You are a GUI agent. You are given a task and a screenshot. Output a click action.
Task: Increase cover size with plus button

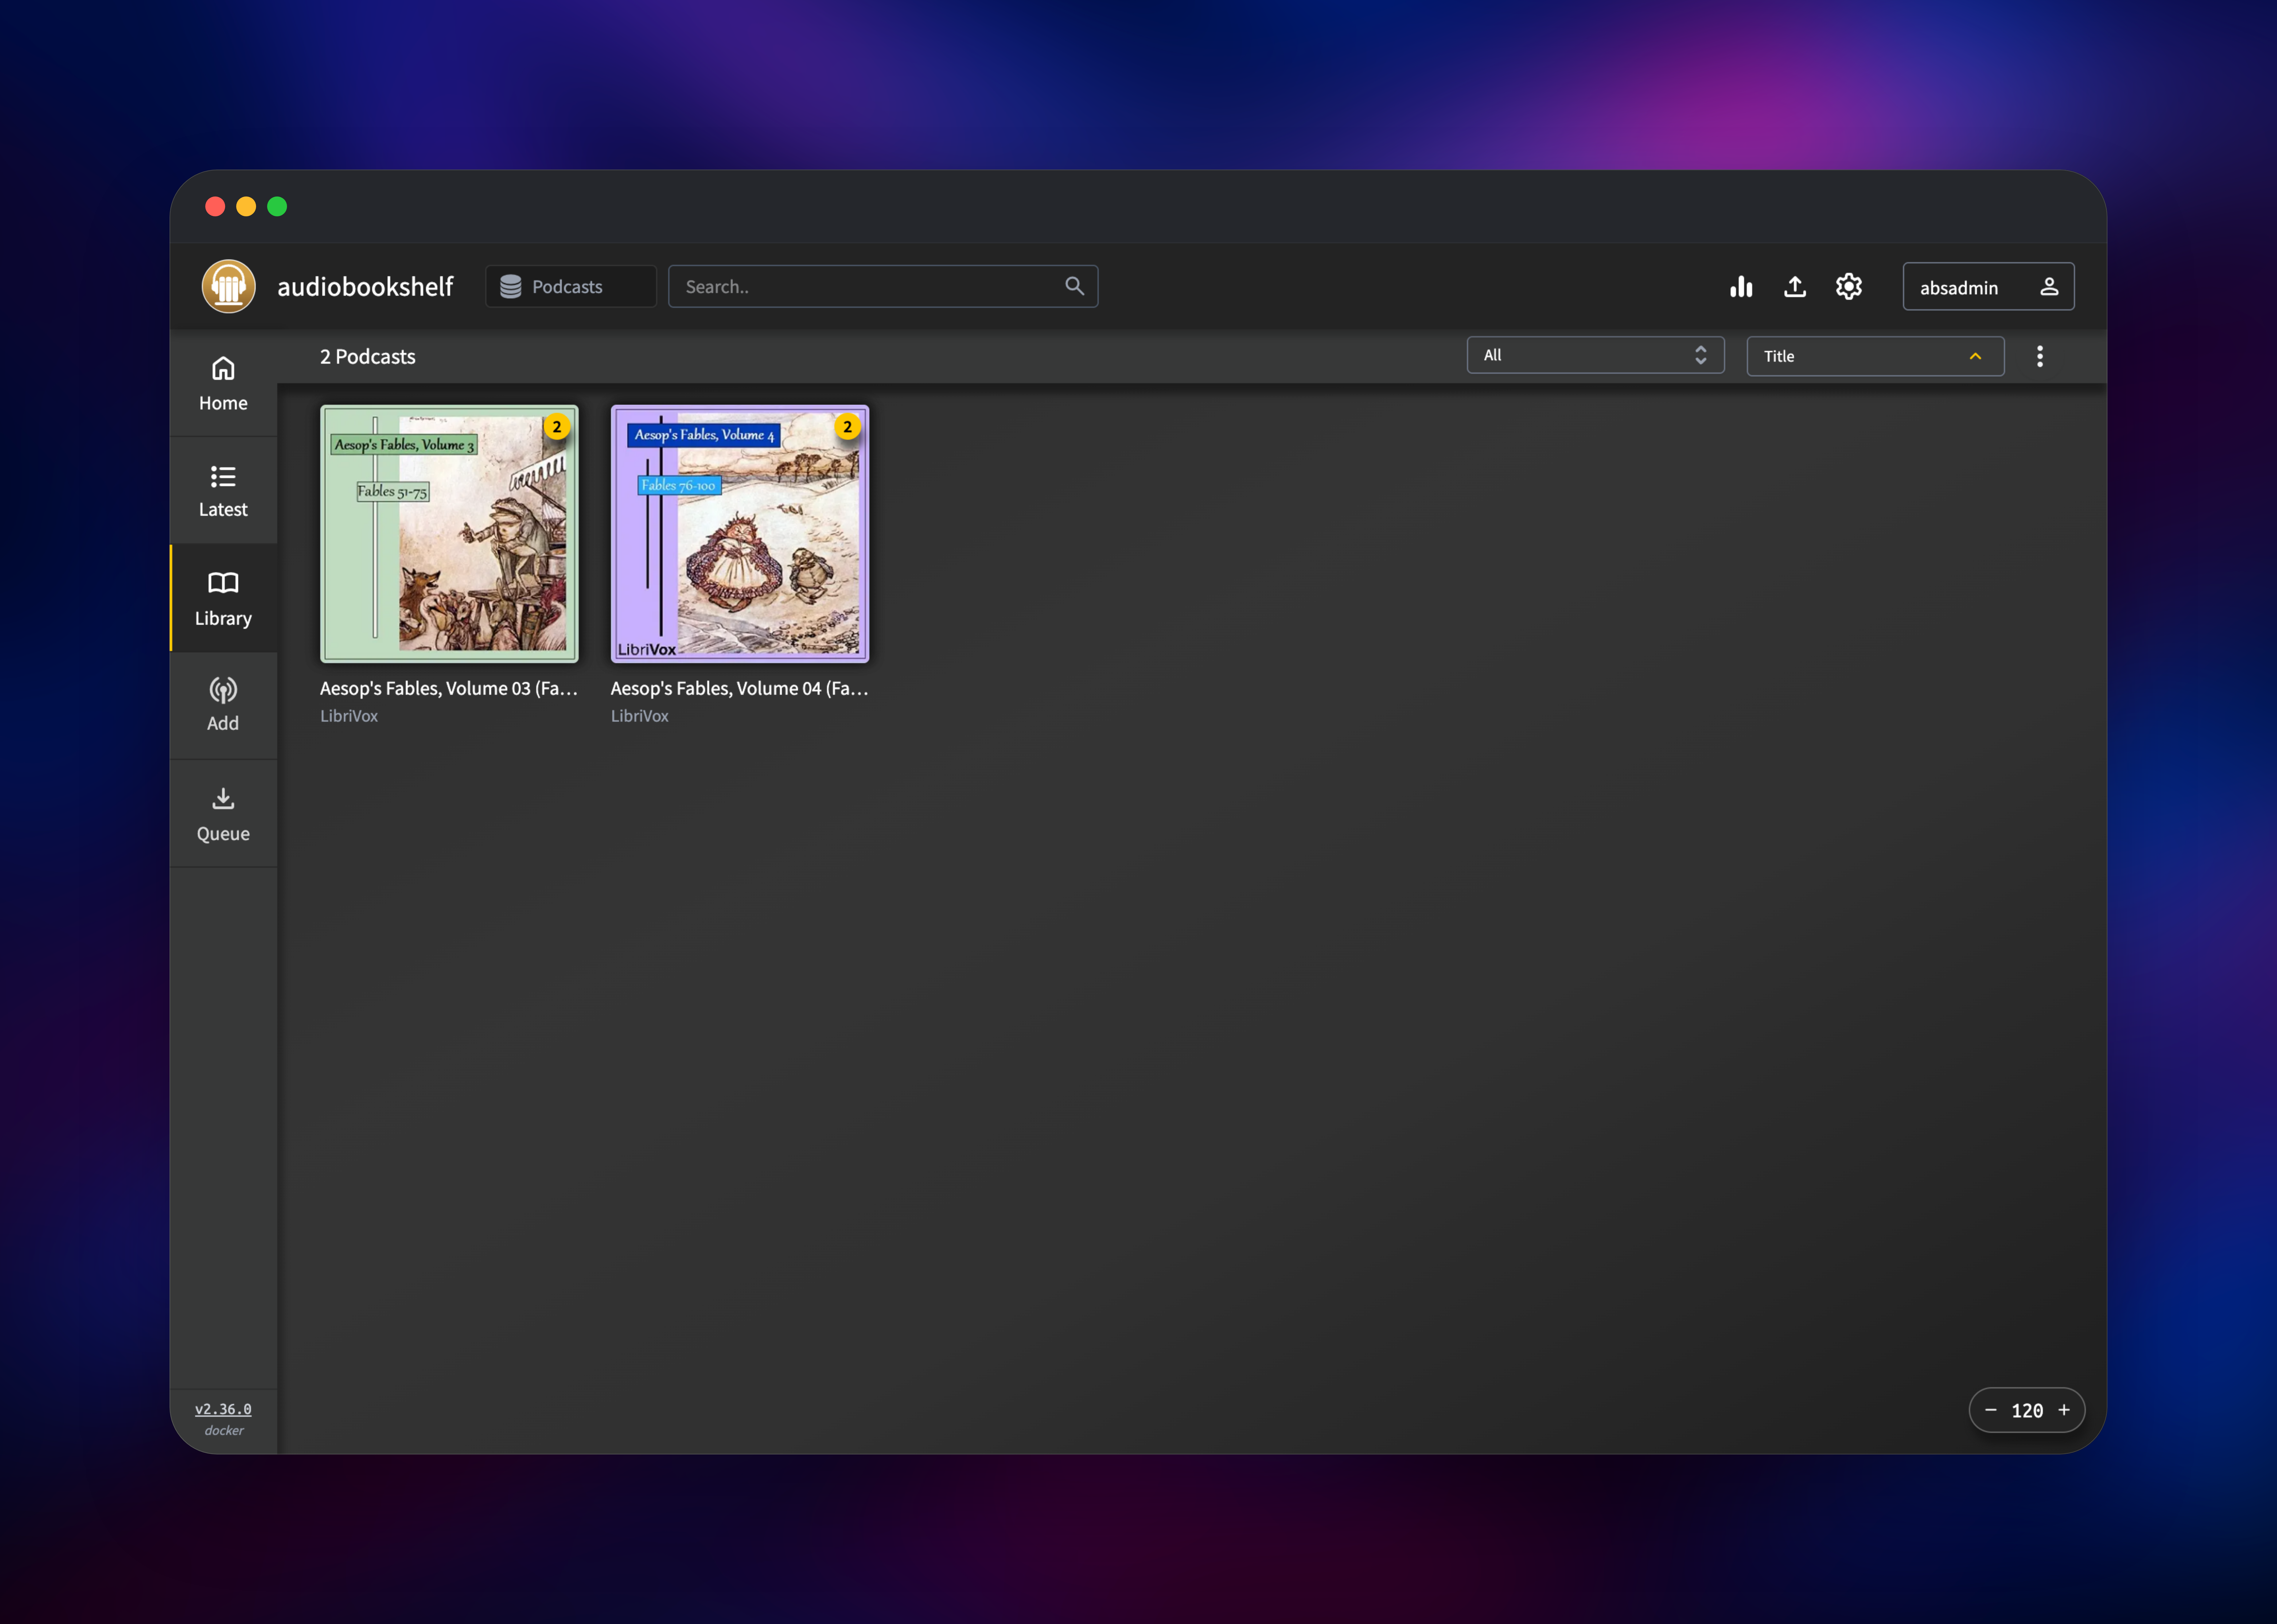coord(2064,1410)
